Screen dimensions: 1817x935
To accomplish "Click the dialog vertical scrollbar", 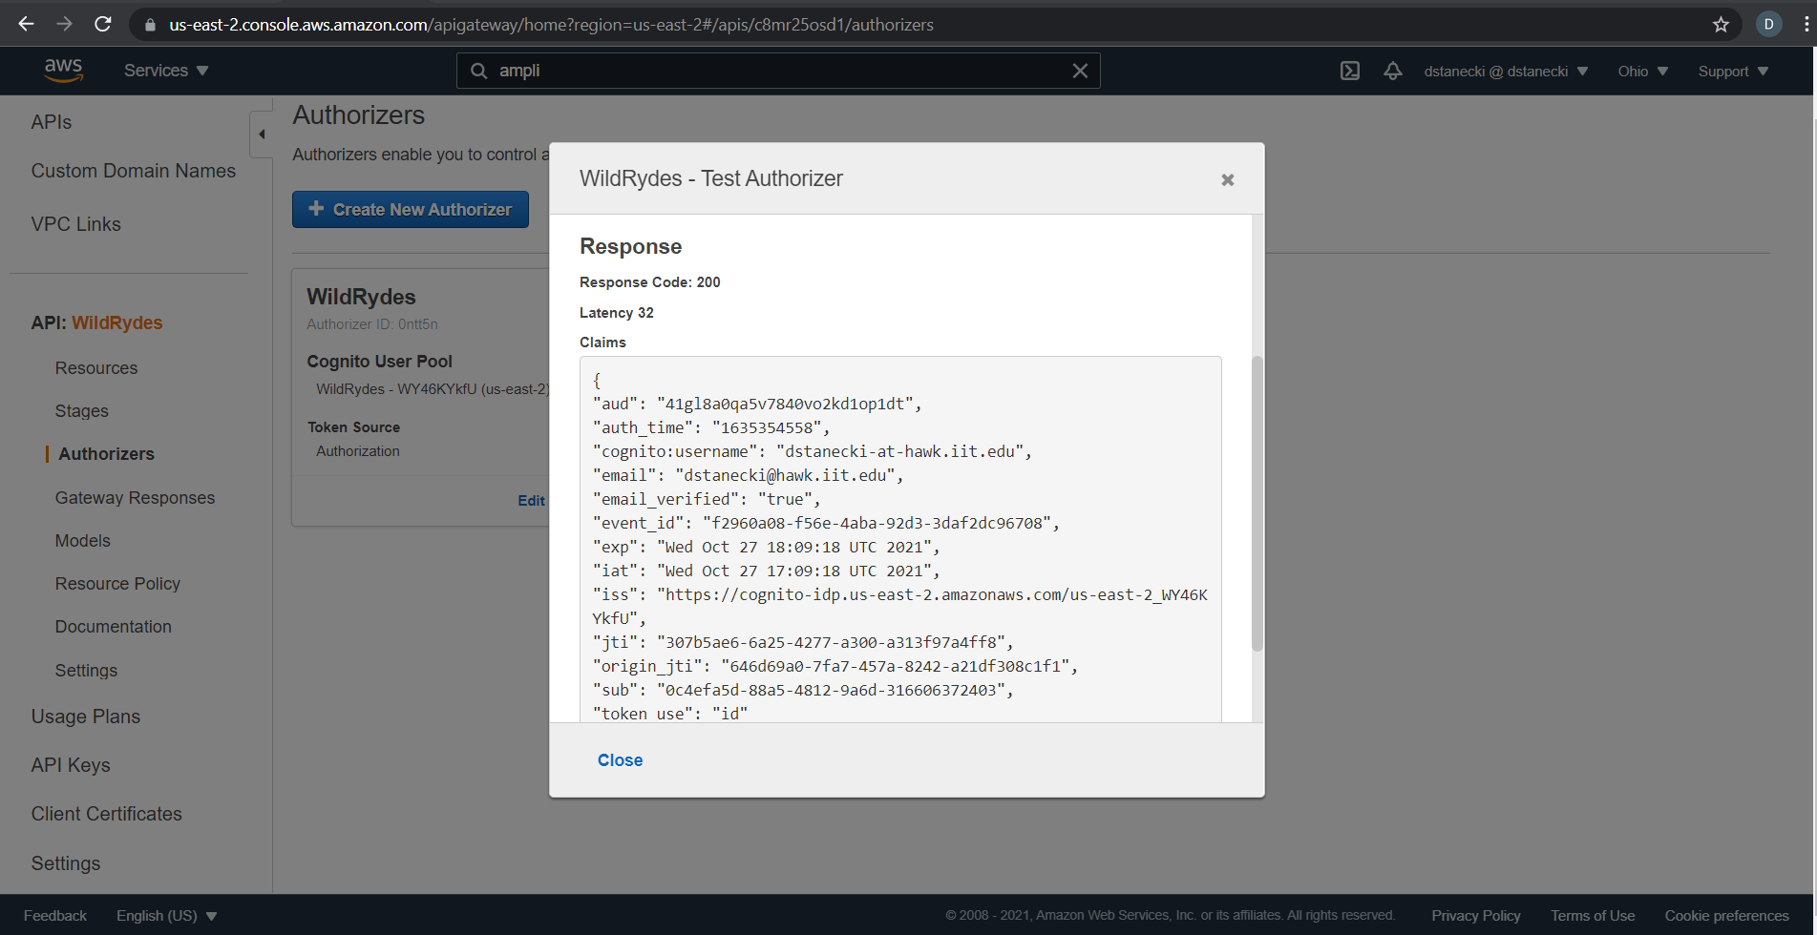I will click(1257, 504).
